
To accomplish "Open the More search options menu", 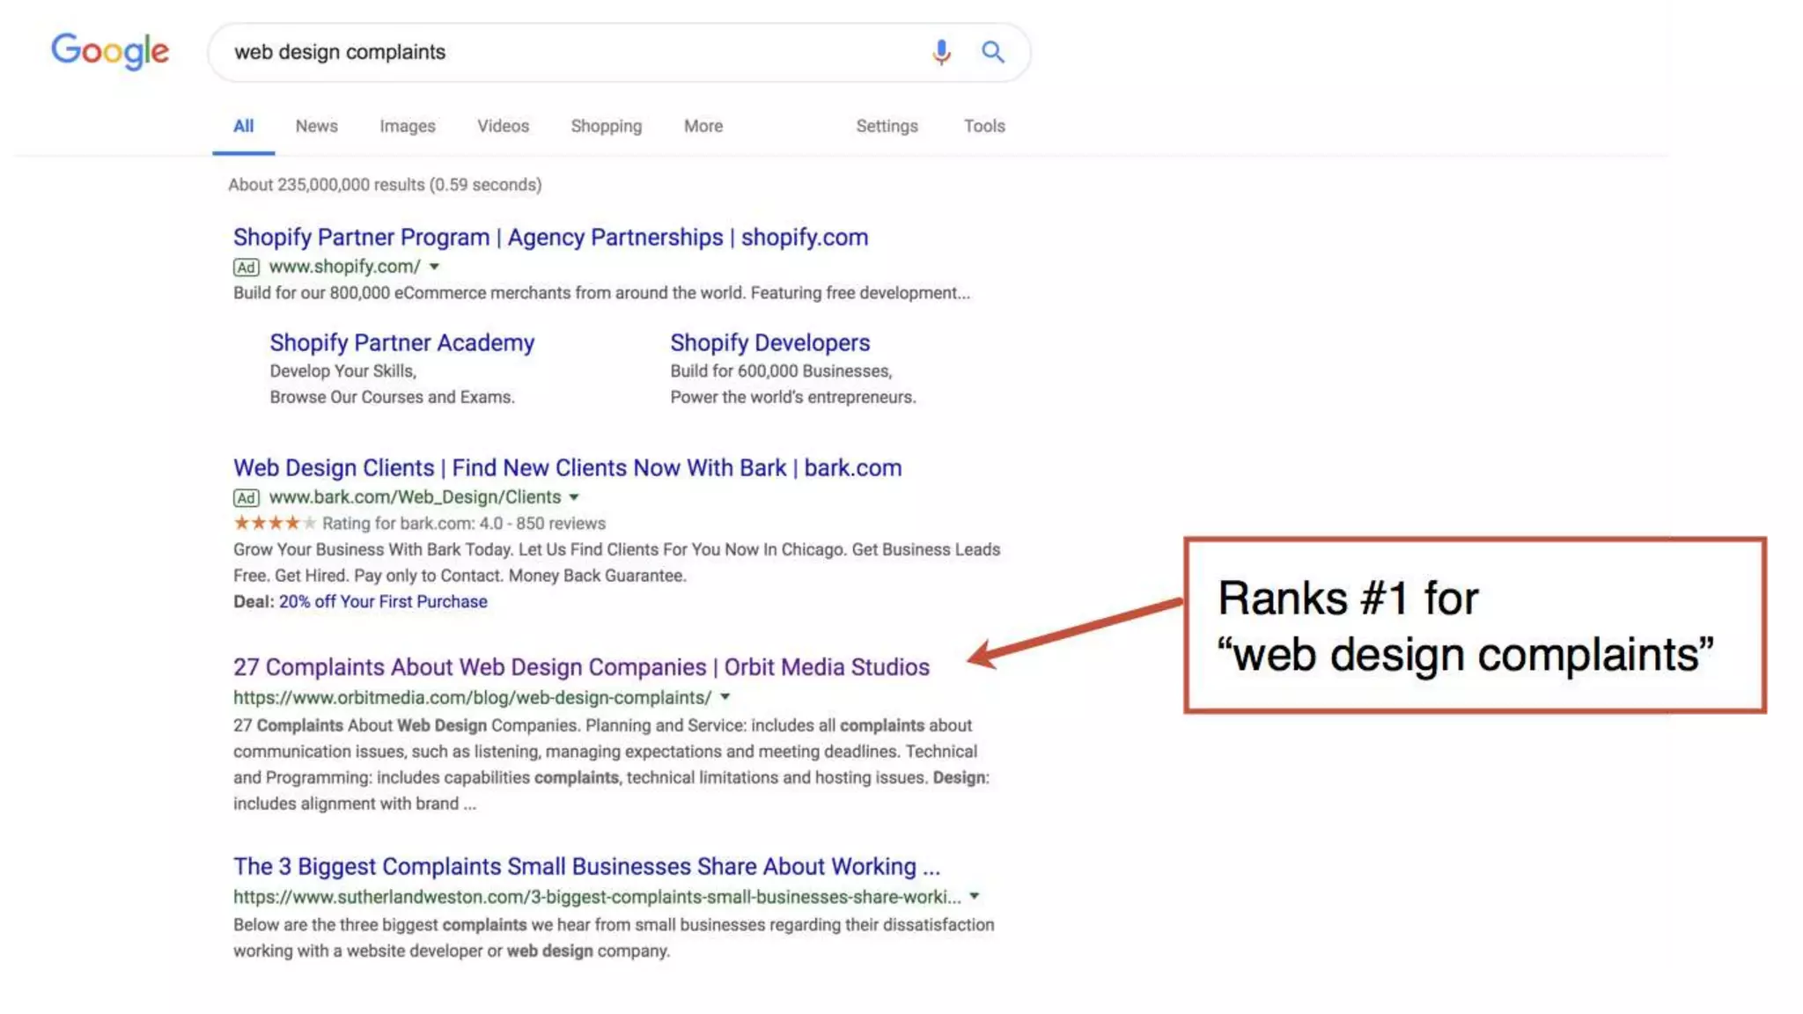I will pos(703,126).
